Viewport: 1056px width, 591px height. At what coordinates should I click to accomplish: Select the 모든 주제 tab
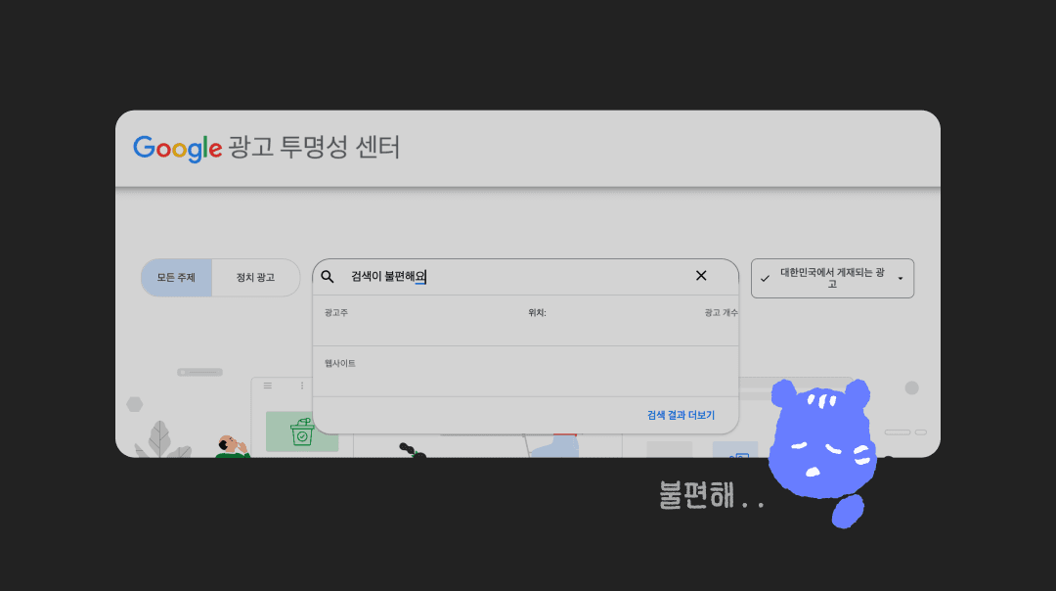click(x=176, y=278)
